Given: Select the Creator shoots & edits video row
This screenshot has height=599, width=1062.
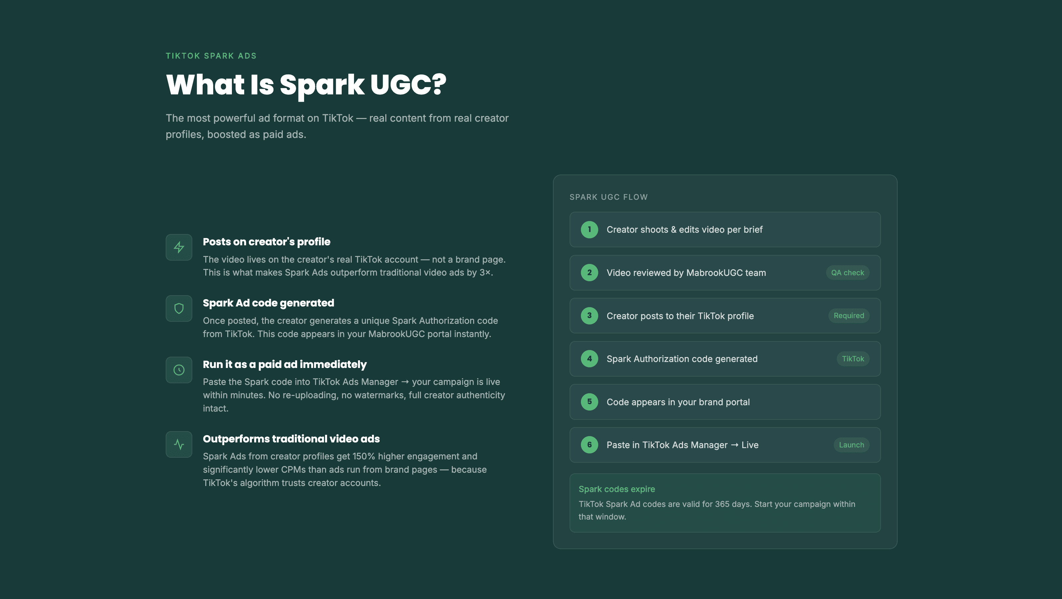Looking at the screenshot, I should (x=725, y=229).
